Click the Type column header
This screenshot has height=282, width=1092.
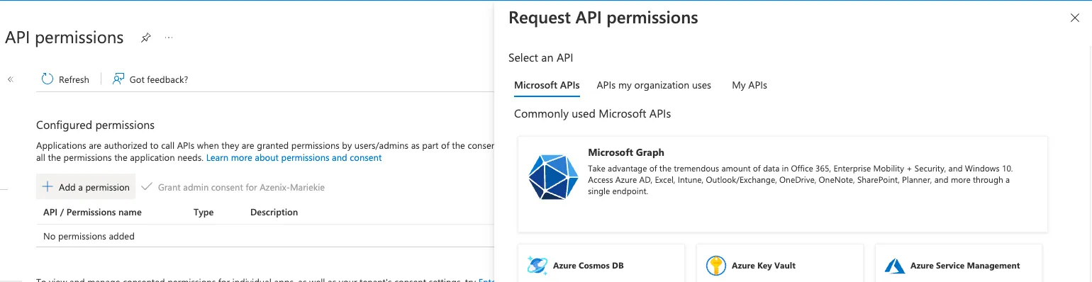click(204, 212)
